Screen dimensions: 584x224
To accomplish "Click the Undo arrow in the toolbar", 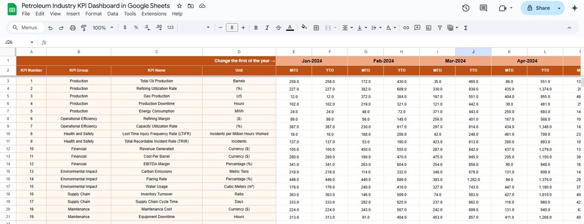I will [50, 28].
